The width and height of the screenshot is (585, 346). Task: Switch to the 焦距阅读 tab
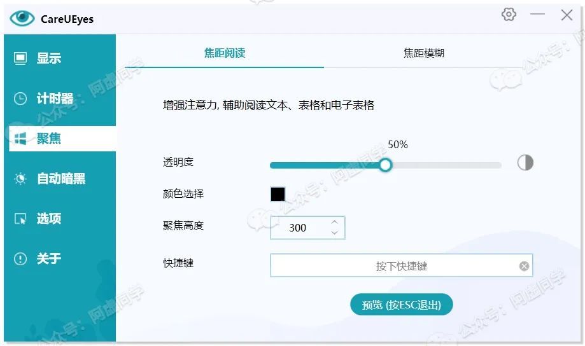tap(224, 53)
